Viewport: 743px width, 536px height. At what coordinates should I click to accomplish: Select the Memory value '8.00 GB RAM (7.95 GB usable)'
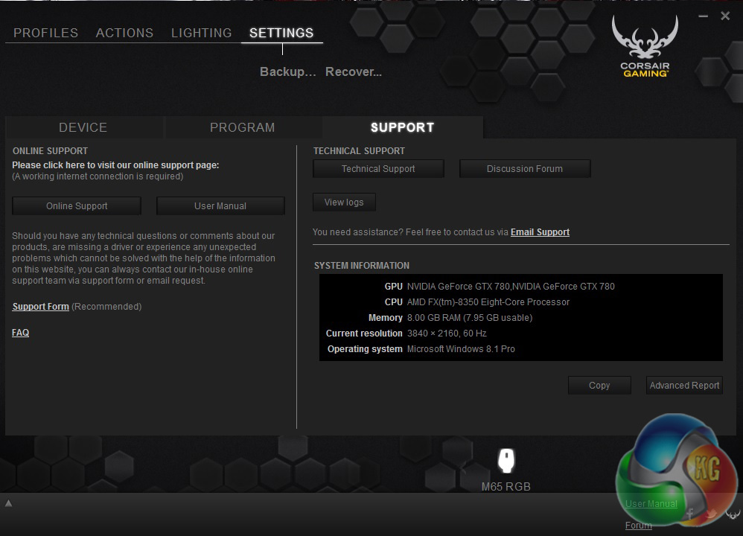coord(470,318)
